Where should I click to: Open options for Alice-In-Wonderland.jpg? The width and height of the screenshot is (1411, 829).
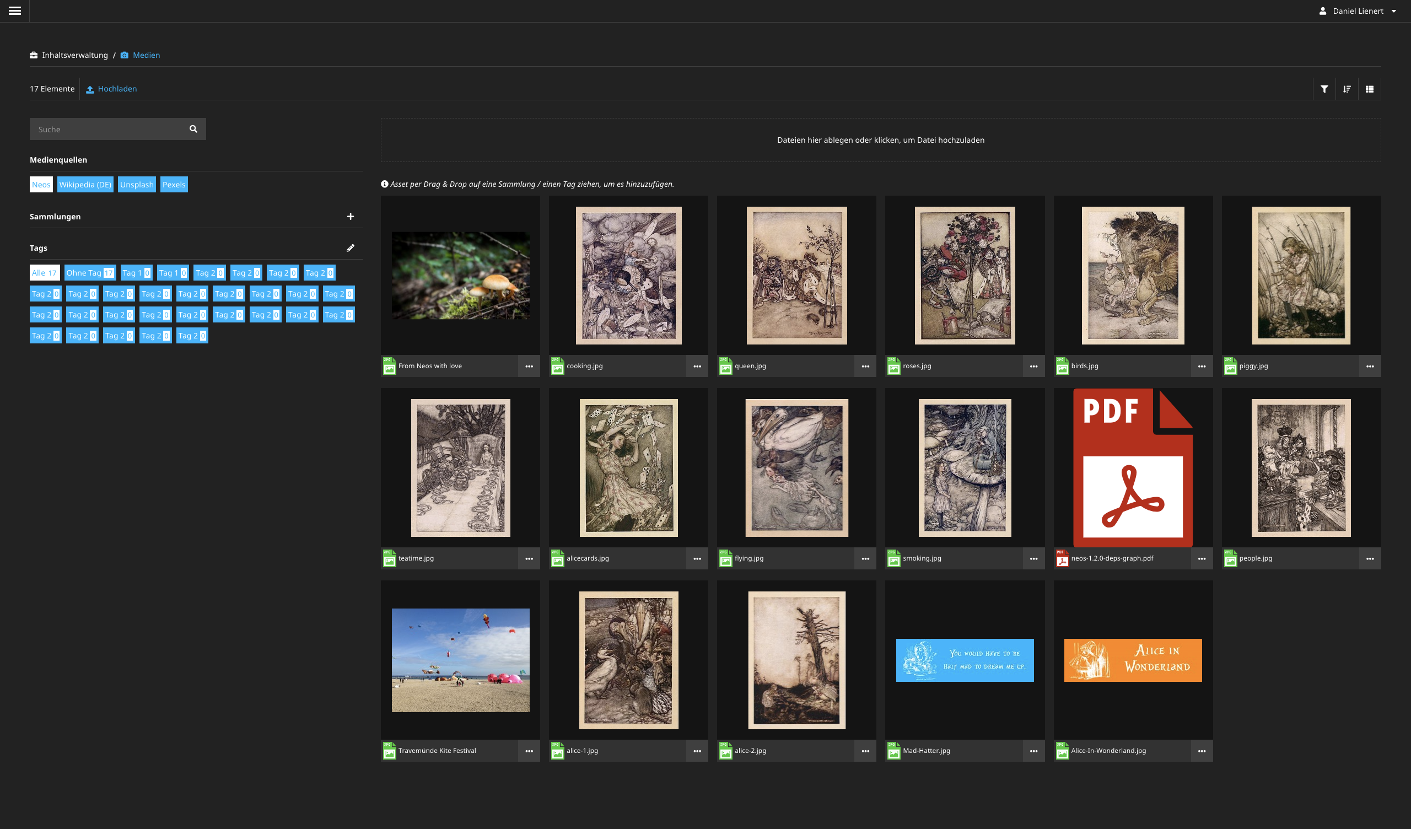click(1202, 751)
